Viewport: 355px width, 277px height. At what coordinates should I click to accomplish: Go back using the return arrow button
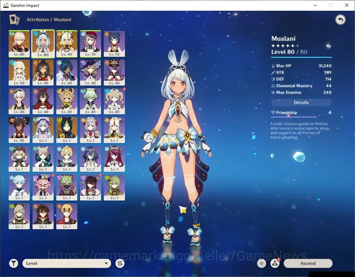(340, 20)
